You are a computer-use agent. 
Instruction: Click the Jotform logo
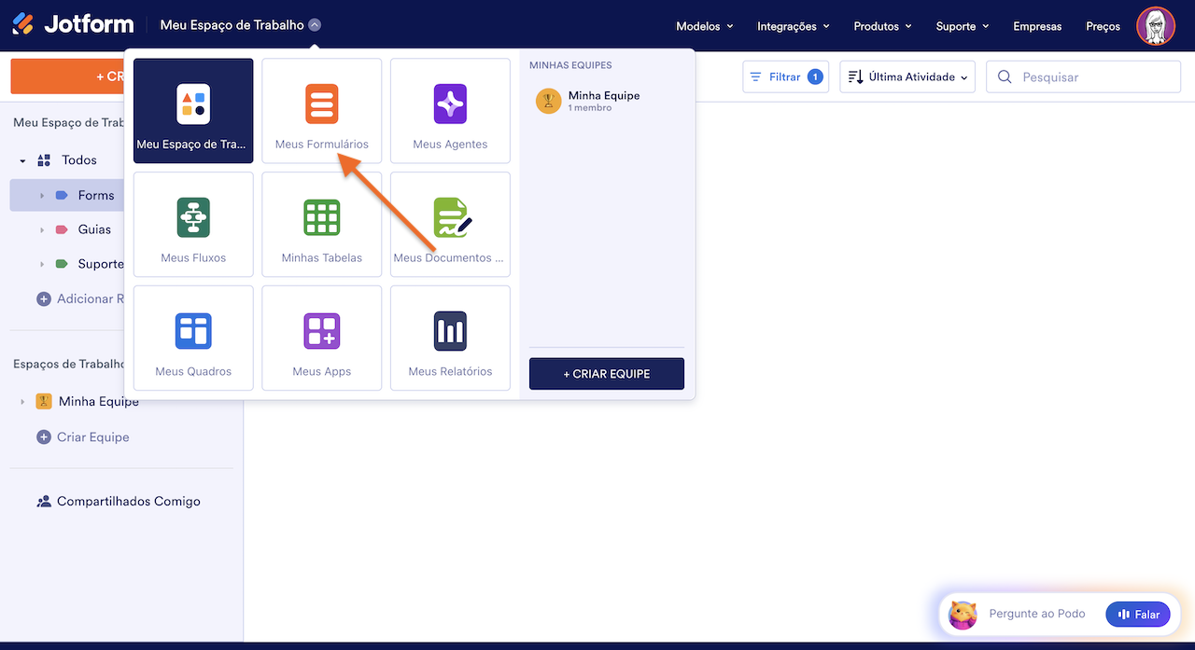click(73, 25)
